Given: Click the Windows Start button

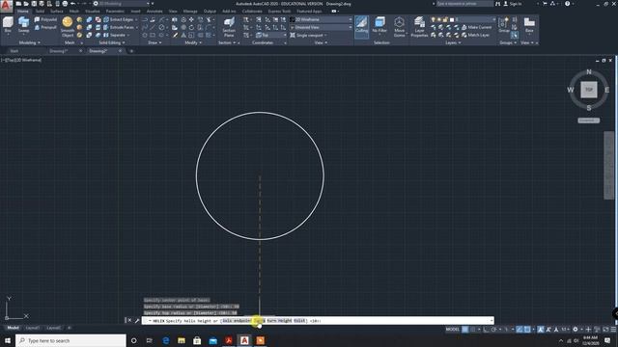Looking at the screenshot, I should (8, 340).
